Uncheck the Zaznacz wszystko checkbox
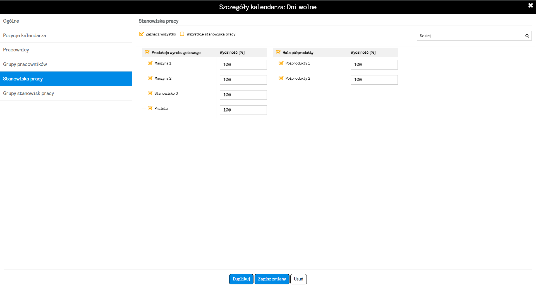This screenshot has height=288, width=536. pos(141,34)
